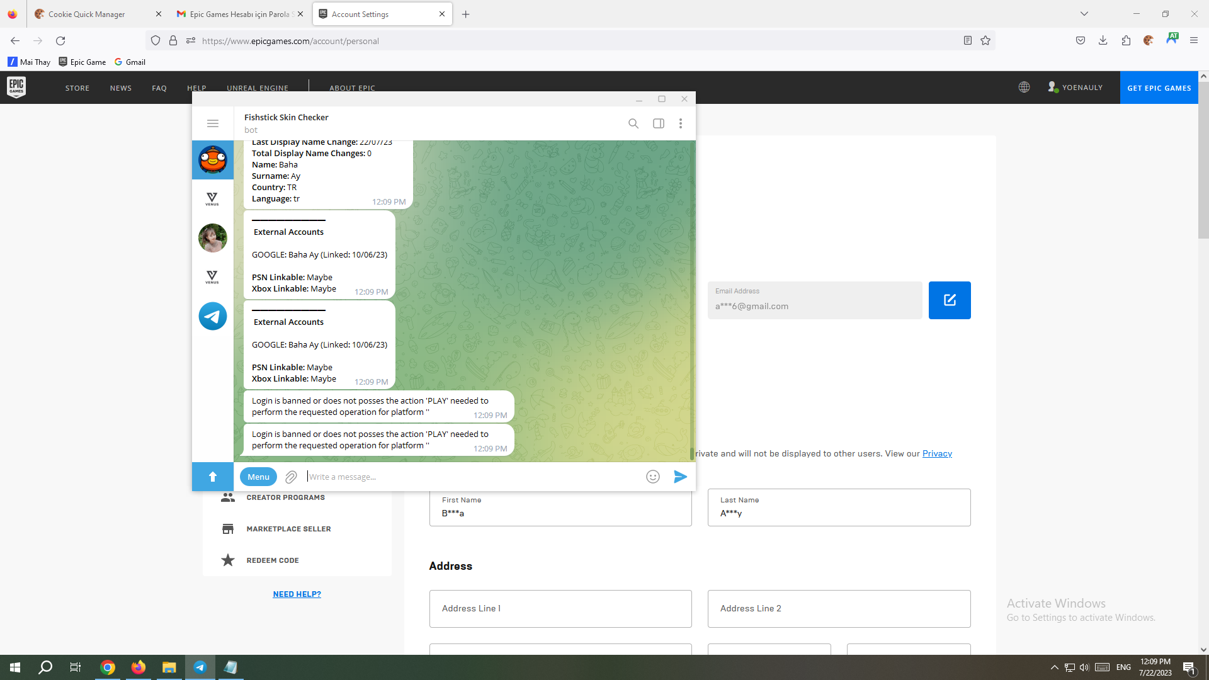Screen dimensions: 1209x680
Task: Open FAQ in Epic navigation
Action: click(x=159, y=88)
